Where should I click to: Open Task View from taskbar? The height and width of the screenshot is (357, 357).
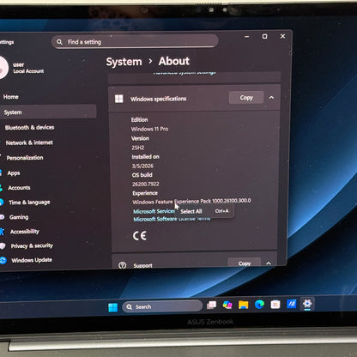click(211, 306)
